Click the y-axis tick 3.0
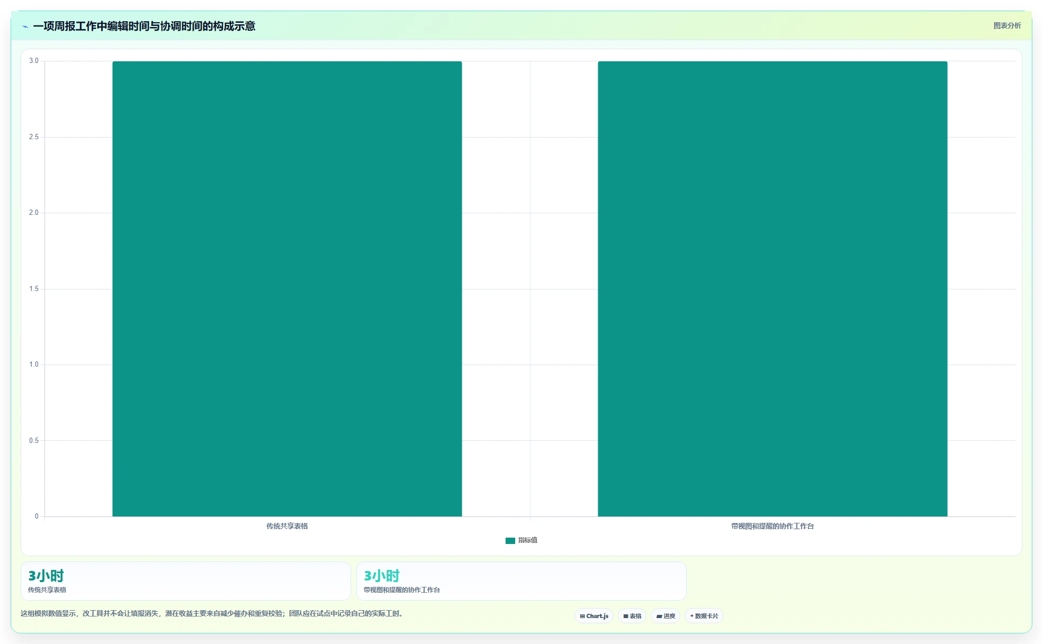1043x644 pixels. coord(34,61)
